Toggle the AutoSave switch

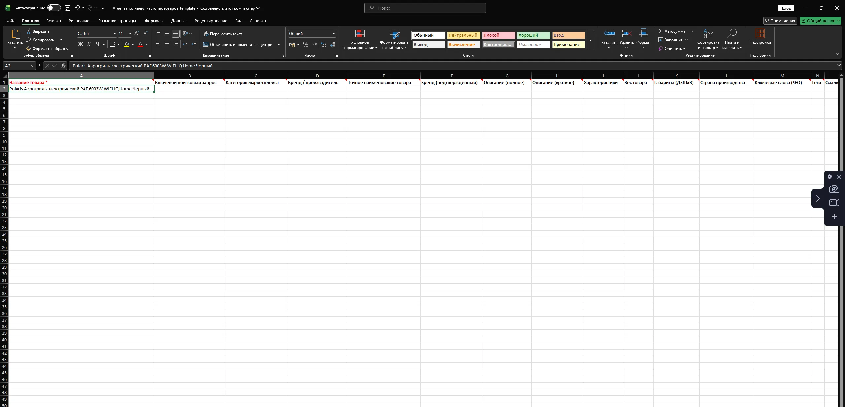coord(54,8)
